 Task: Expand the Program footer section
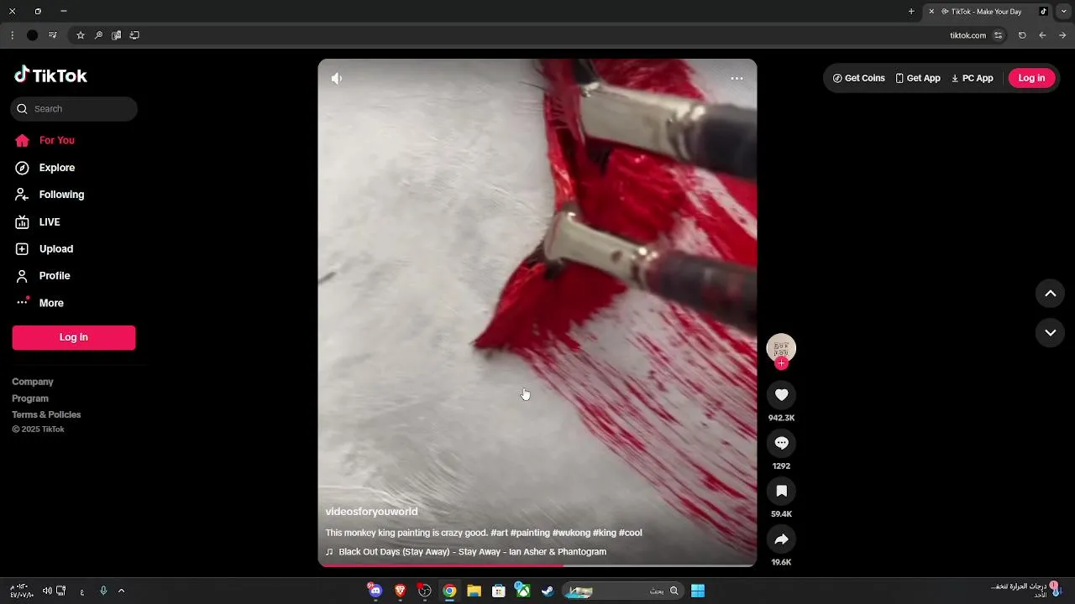click(30, 398)
